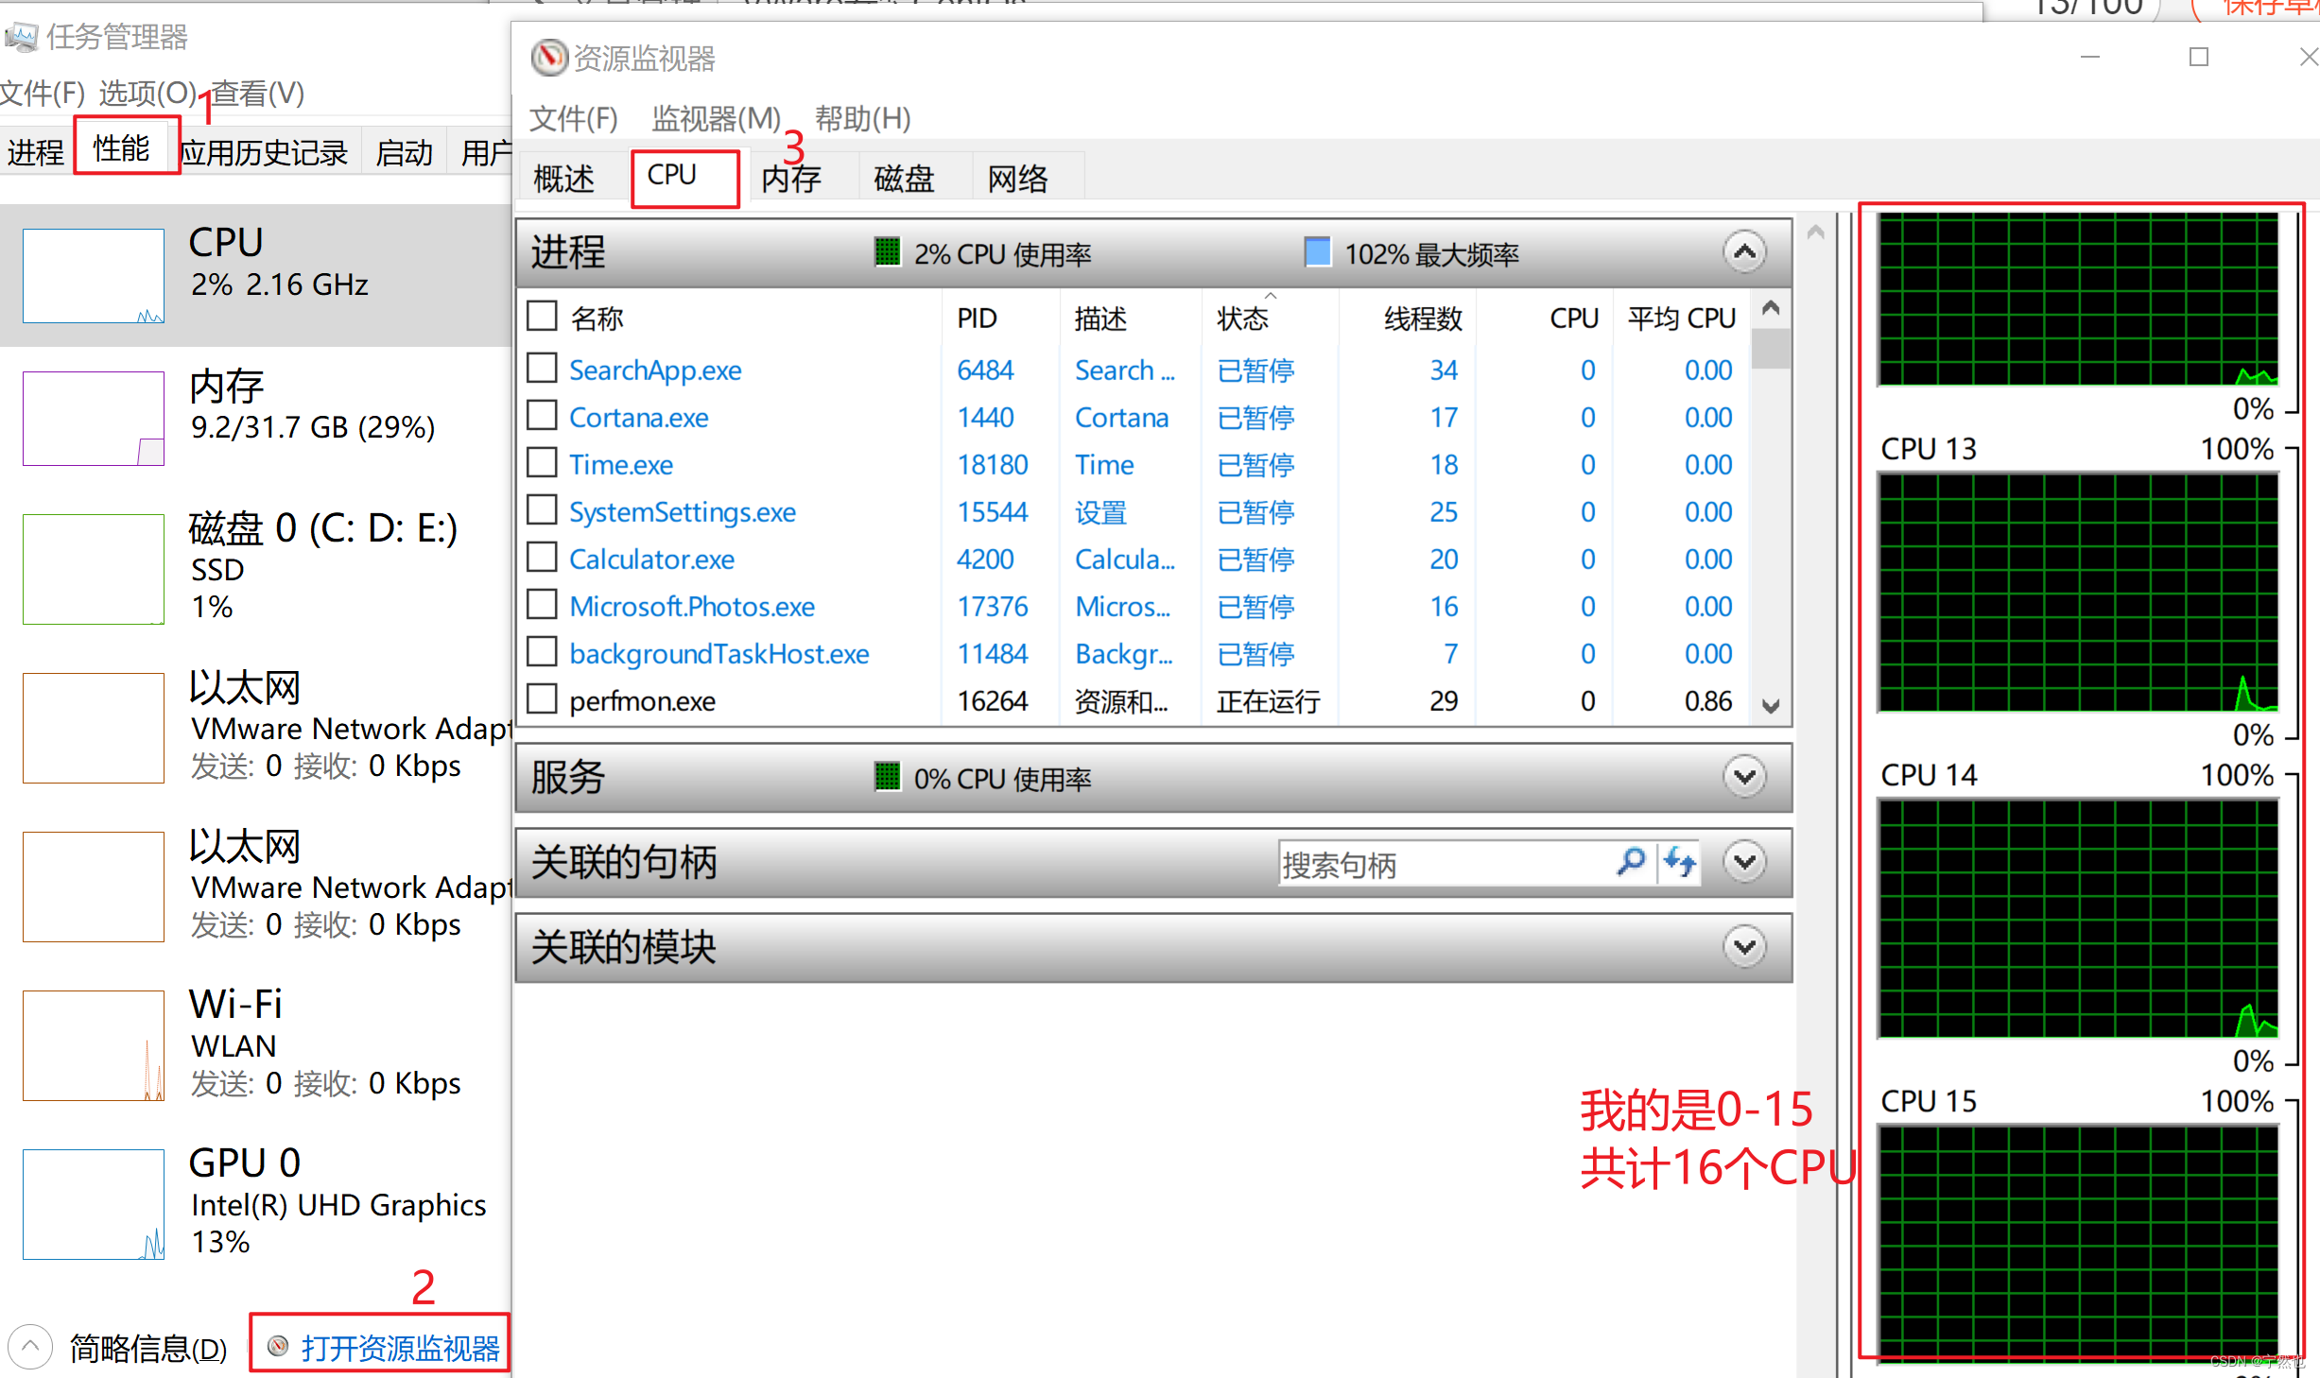Click the green CPU usage legend icon
The height and width of the screenshot is (1378, 2320).
coord(887,252)
